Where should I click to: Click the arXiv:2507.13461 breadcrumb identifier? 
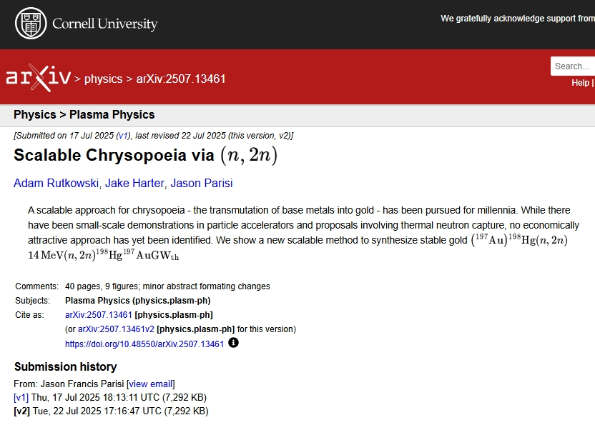click(x=181, y=79)
